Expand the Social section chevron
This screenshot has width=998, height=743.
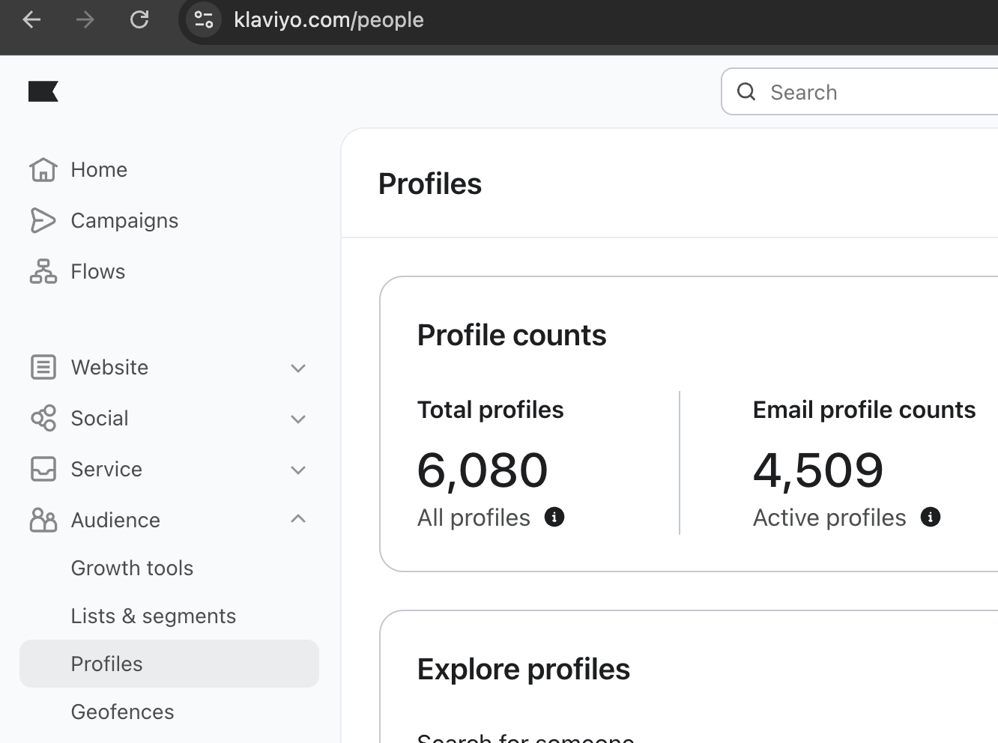(298, 419)
